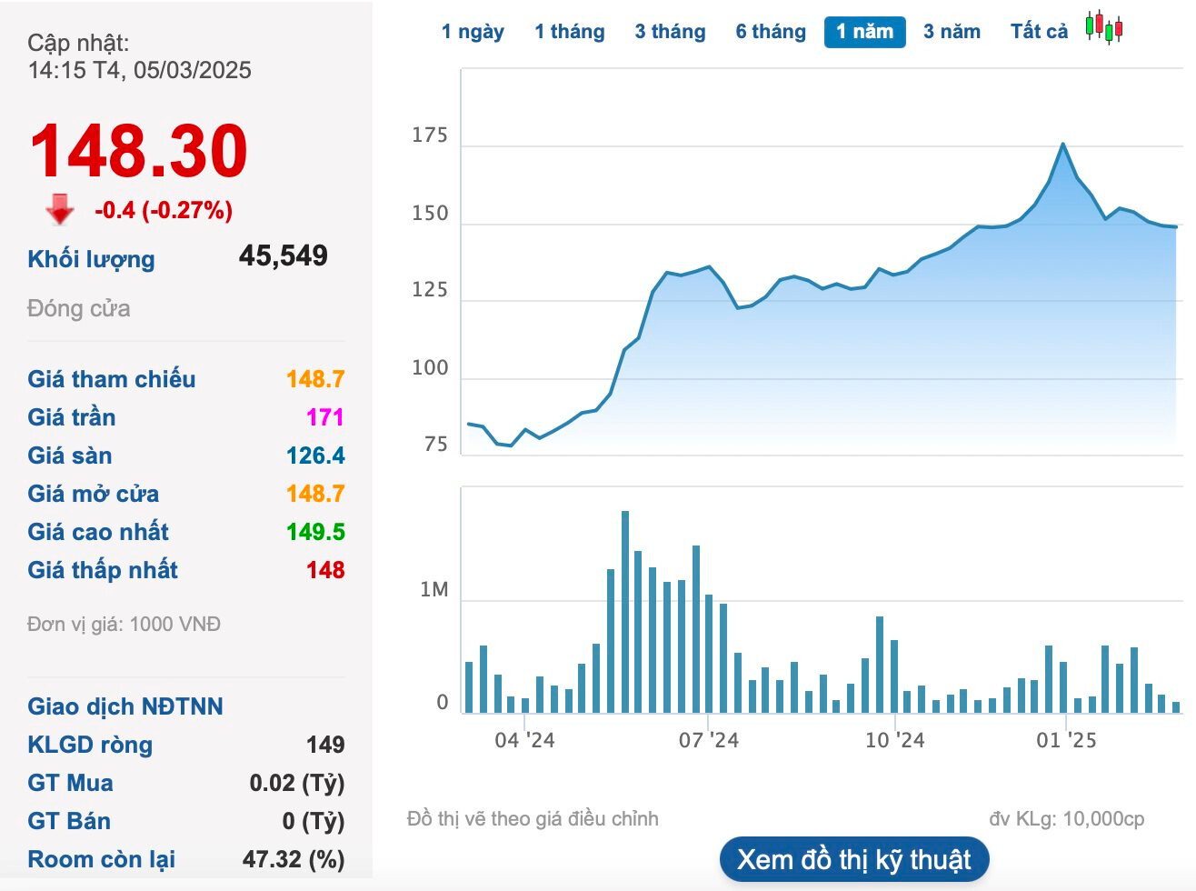Click the change value -0.4 (-0.27%)
The image size is (1196, 891).
(x=164, y=211)
